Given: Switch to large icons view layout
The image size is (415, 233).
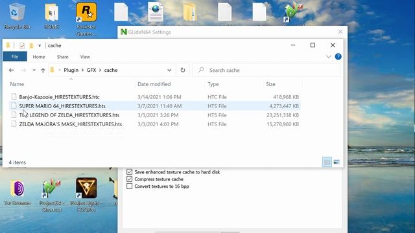Looking at the screenshot, I should (x=337, y=162).
